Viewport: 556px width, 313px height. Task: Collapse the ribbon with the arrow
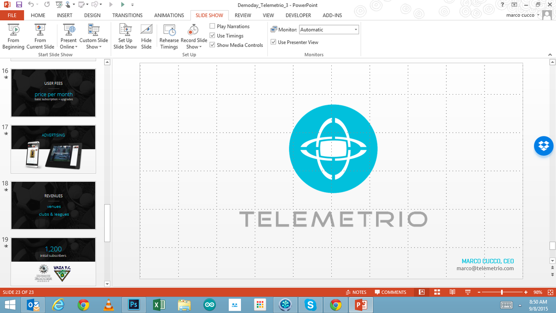pos(551,54)
